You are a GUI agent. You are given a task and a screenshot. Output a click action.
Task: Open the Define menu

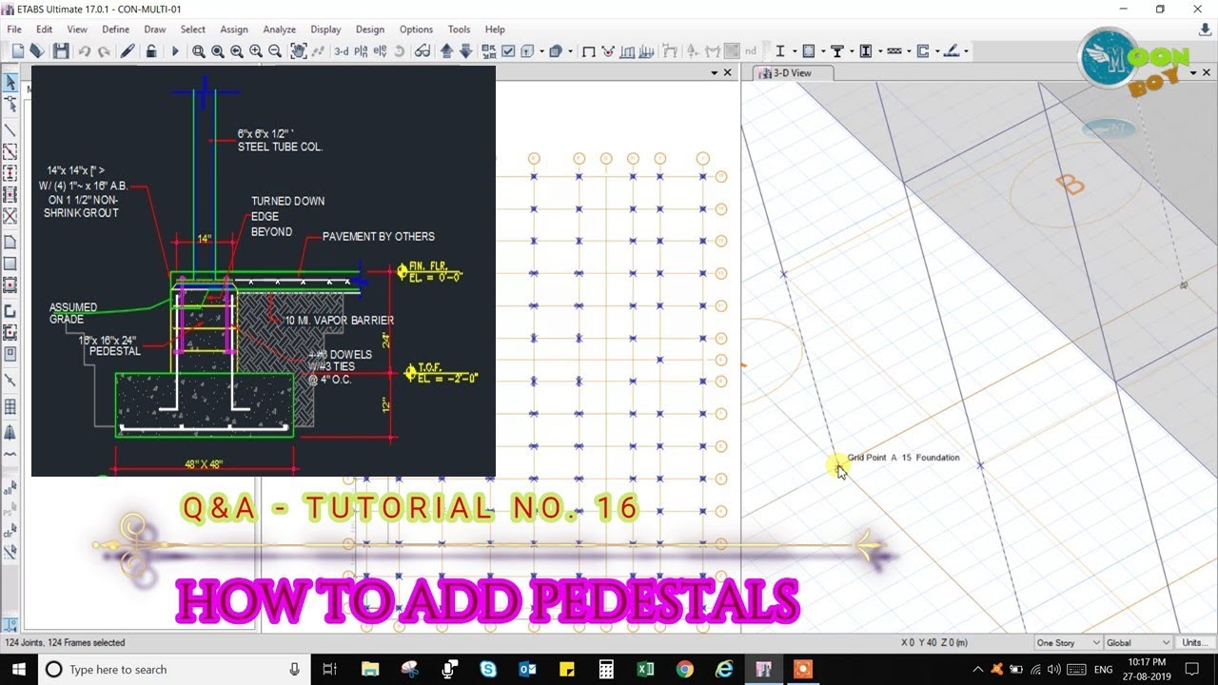point(116,29)
